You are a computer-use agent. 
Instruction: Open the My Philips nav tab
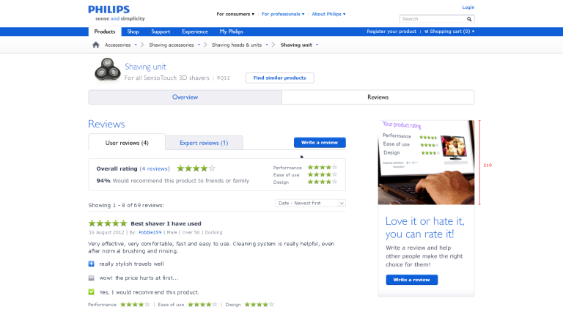[231, 31]
